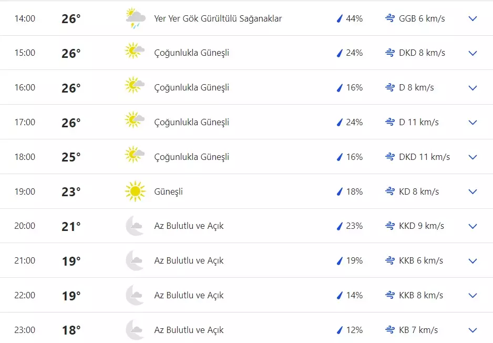Click the wind icon beside GGB 6 km/s
The image size is (493, 343).
[389, 18]
